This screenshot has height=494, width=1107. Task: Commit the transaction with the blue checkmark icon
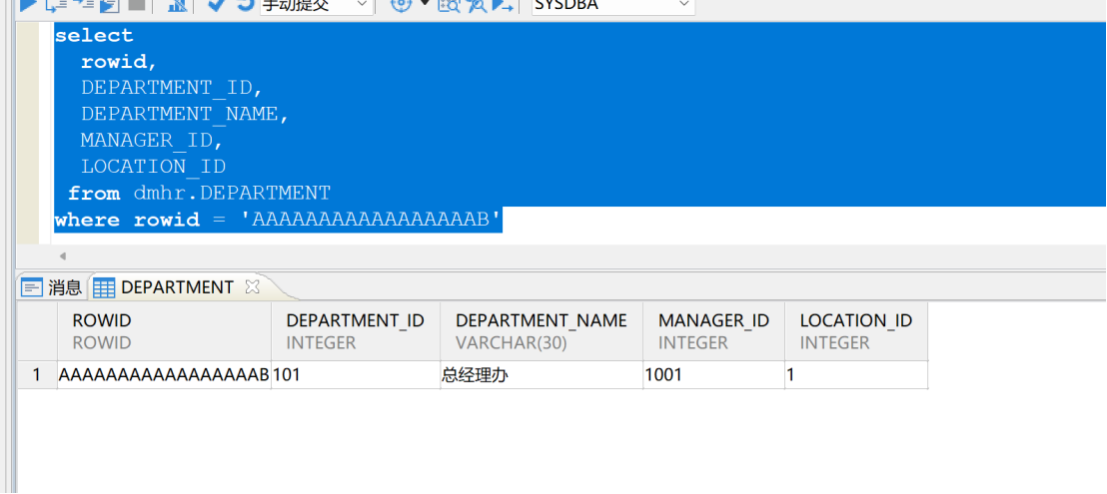(x=217, y=5)
